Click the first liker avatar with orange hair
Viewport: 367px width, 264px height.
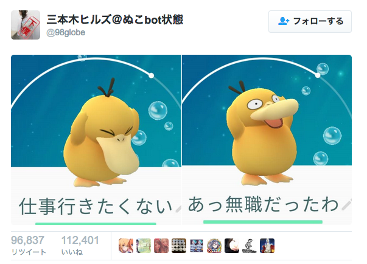click(x=126, y=246)
